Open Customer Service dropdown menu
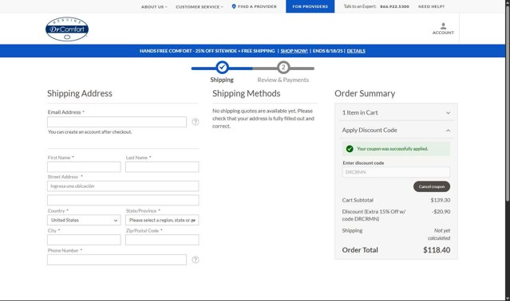 (x=200, y=7)
